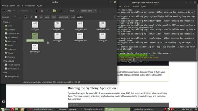Go to the www path segment

tap(47, 17)
